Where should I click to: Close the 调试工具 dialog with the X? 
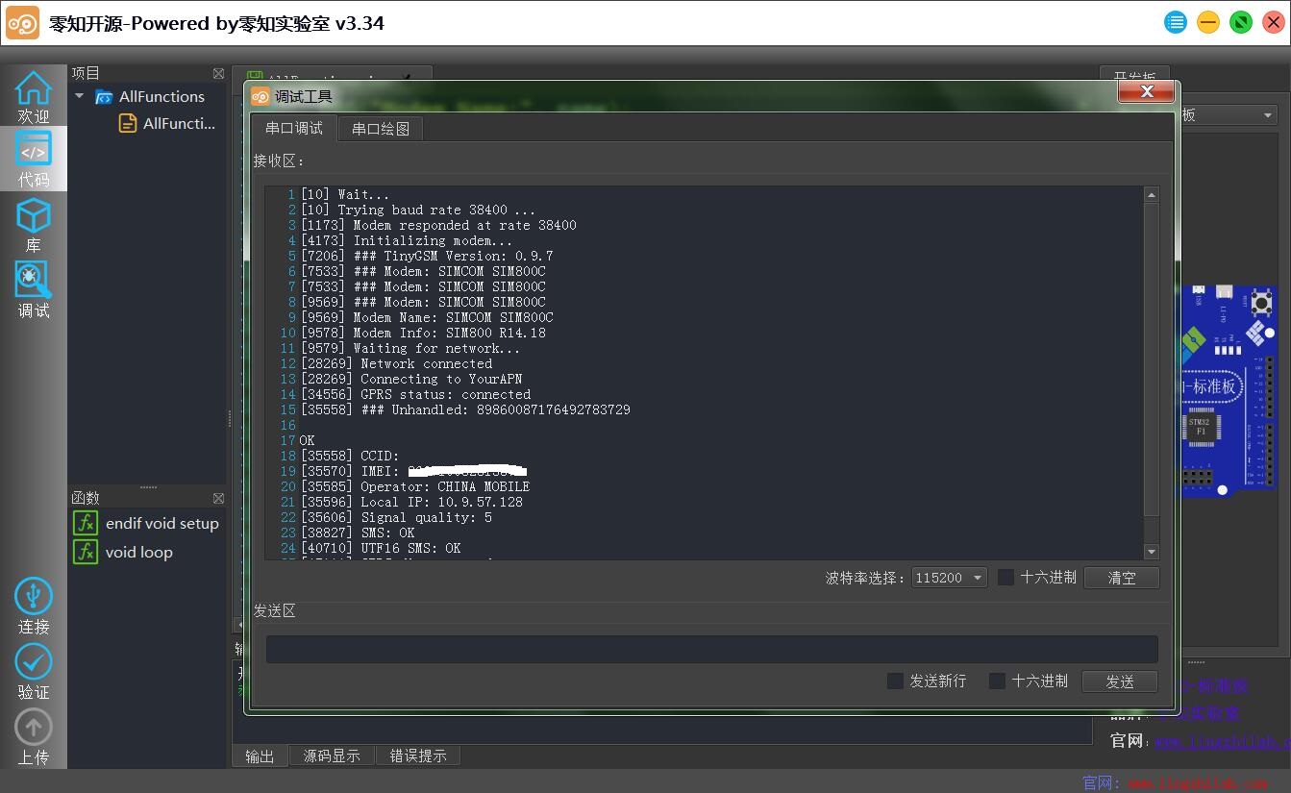pyautogui.click(x=1146, y=91)
